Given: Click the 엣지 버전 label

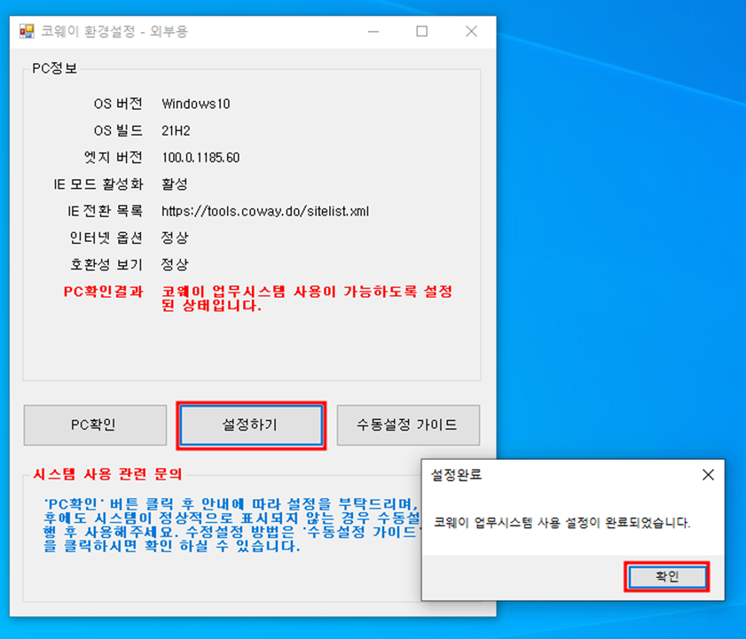Looking at the screenshot, I should (x=114, y=158).
